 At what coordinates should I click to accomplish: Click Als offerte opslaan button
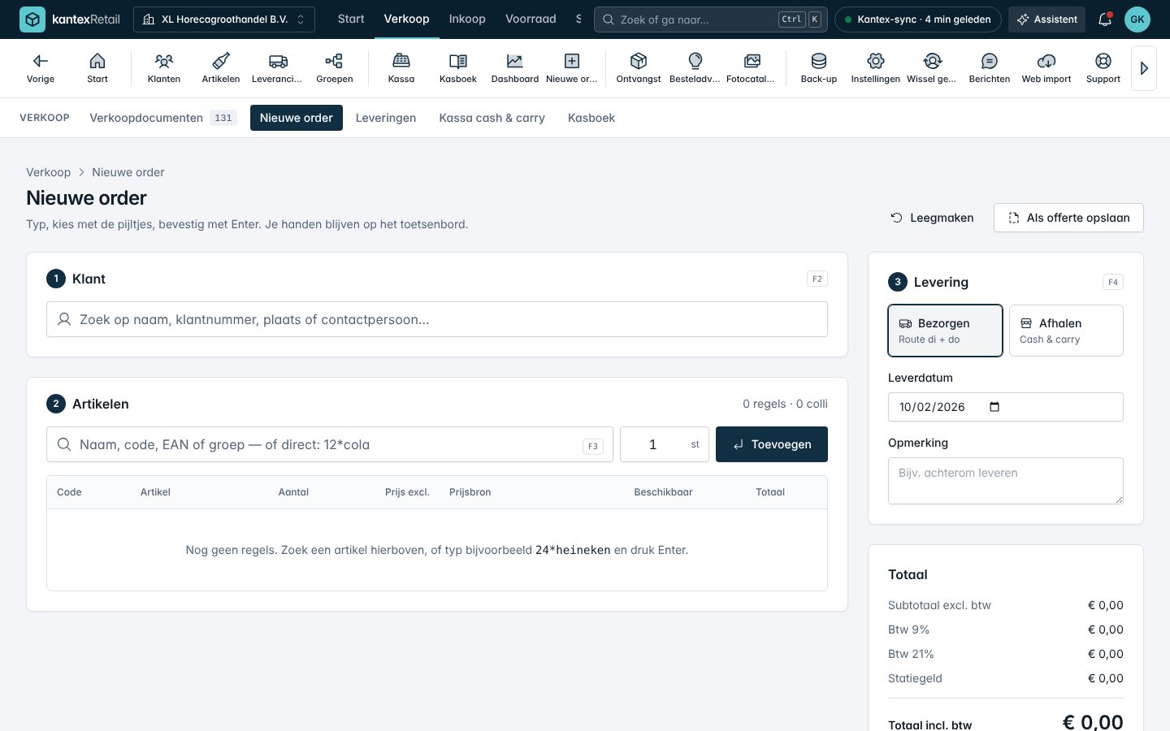click(x=1068, y=218)
